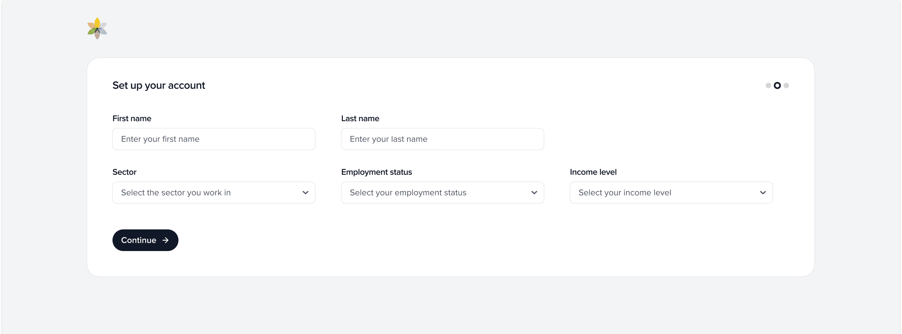Open the Sector selection dropdown
Screen dimensions: 902x334
(x=214, y=193)
